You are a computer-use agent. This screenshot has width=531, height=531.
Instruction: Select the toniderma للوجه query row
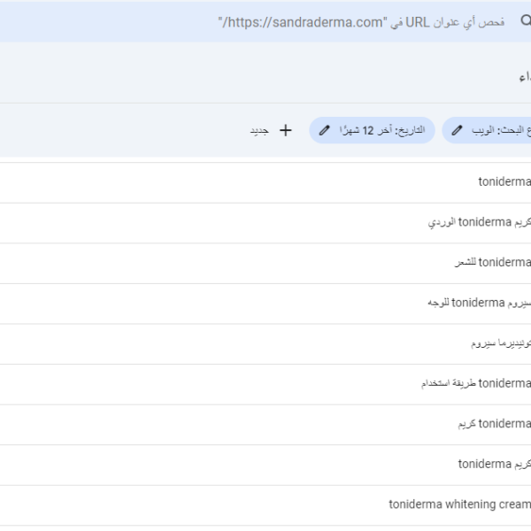(x=265, y=304)
